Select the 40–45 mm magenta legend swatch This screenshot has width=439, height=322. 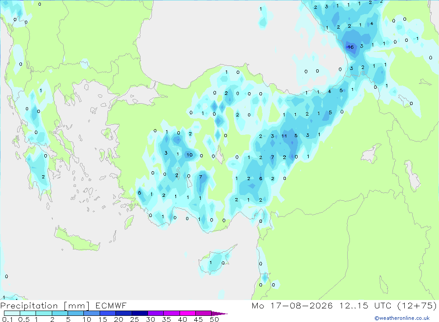click(187, 313)
